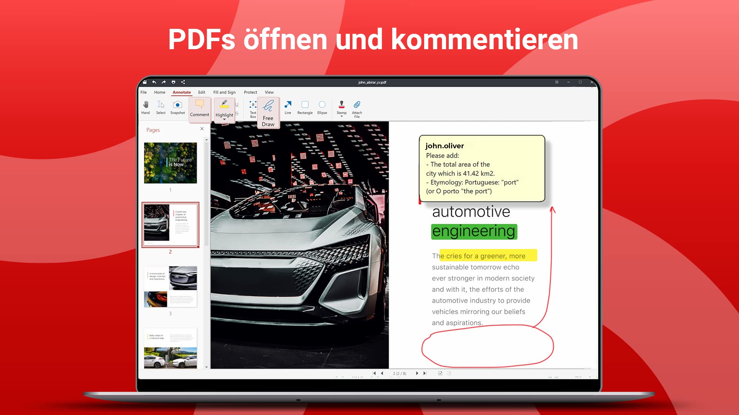Switch to the Home tab
The height and width of the screenshot is (415, 739).
[x=160, y=92]
